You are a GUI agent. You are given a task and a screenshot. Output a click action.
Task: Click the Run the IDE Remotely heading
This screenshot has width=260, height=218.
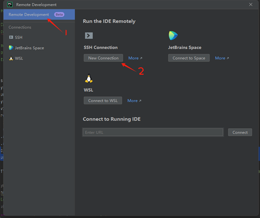tap(109, 21)
